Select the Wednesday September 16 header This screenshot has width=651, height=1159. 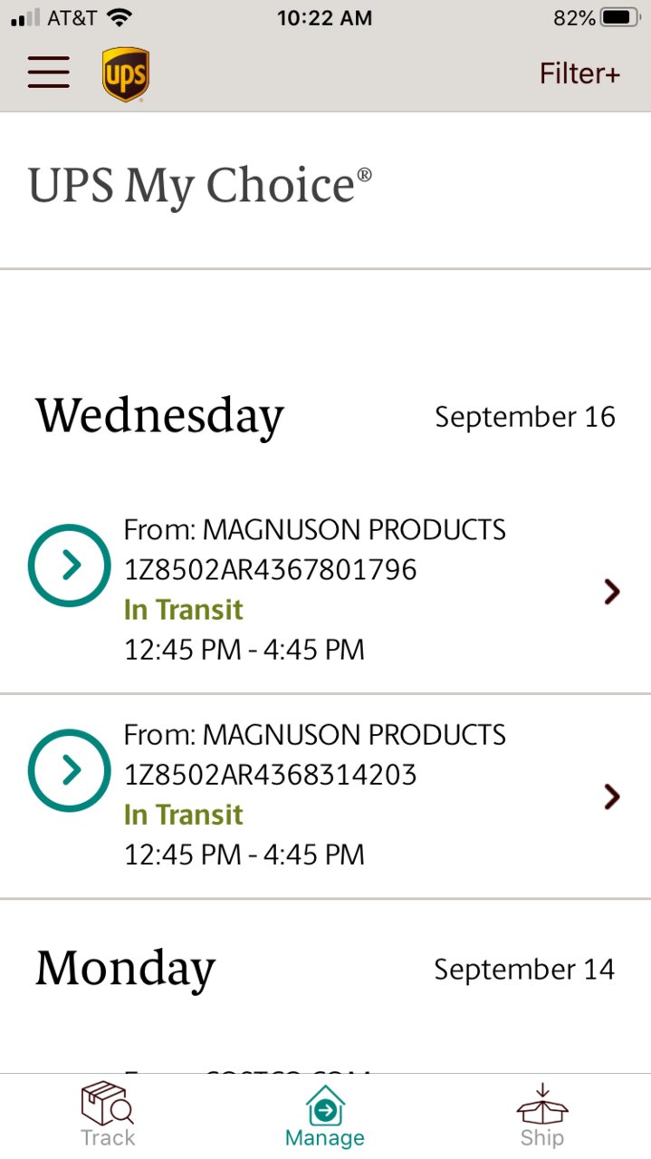pyautogui.click(x=325, y=417)
